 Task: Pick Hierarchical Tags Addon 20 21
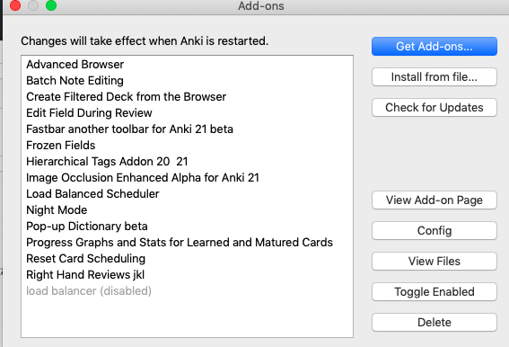click(187, 161)
